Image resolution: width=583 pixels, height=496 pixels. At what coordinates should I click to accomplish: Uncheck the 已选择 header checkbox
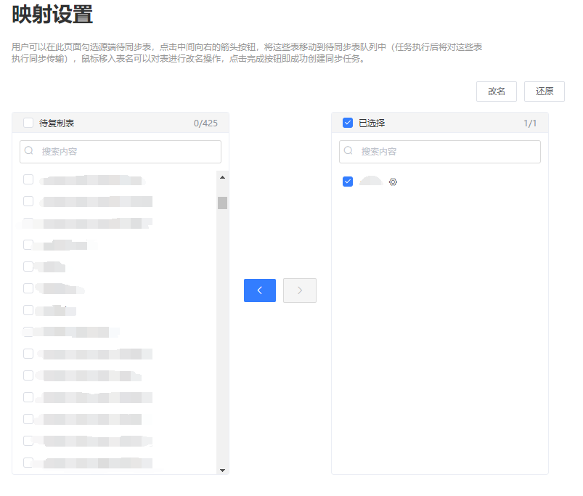pos(347,123)
